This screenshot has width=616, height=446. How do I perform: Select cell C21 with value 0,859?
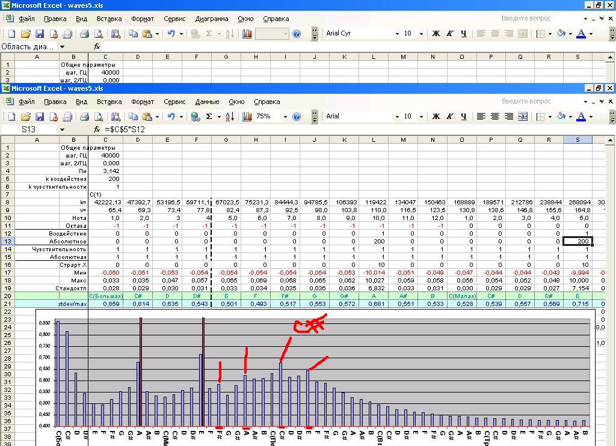[105, 304]
